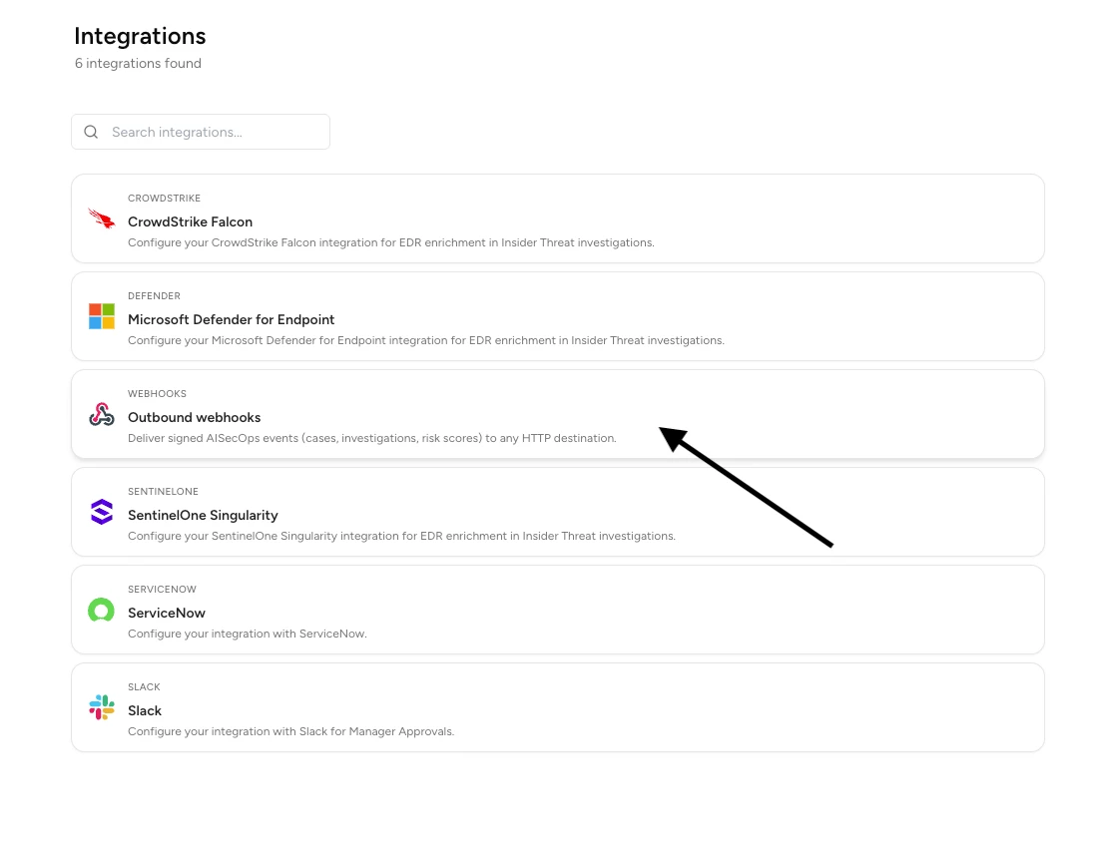
Task: Click the Defender card description text
Action: tap(425, 340)
